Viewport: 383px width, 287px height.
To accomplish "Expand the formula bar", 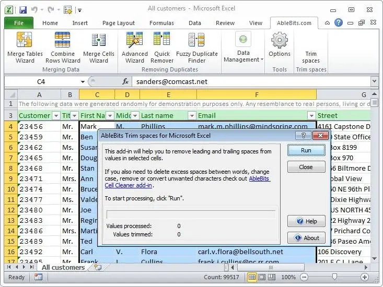I will [x=374, y=81].
